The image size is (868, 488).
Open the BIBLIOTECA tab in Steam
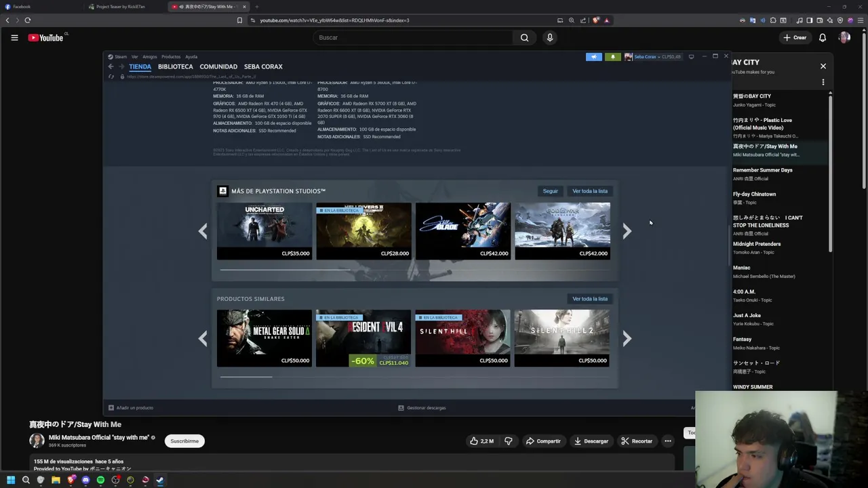[x=176, y=66]
